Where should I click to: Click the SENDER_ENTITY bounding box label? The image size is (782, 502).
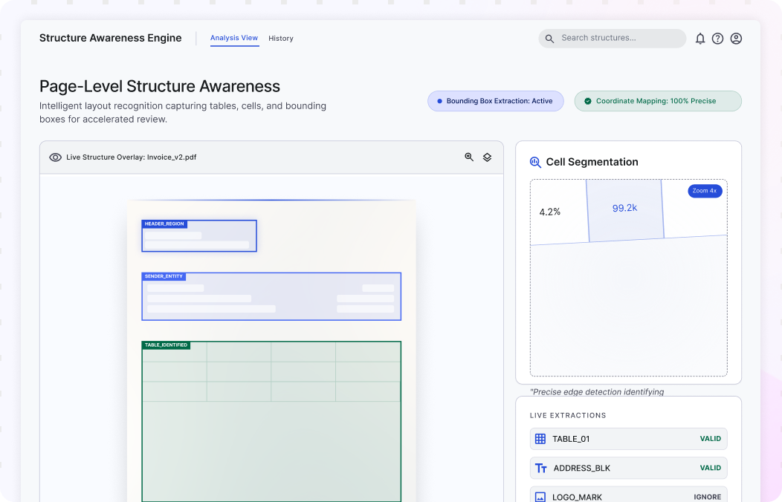pos(164,276)
